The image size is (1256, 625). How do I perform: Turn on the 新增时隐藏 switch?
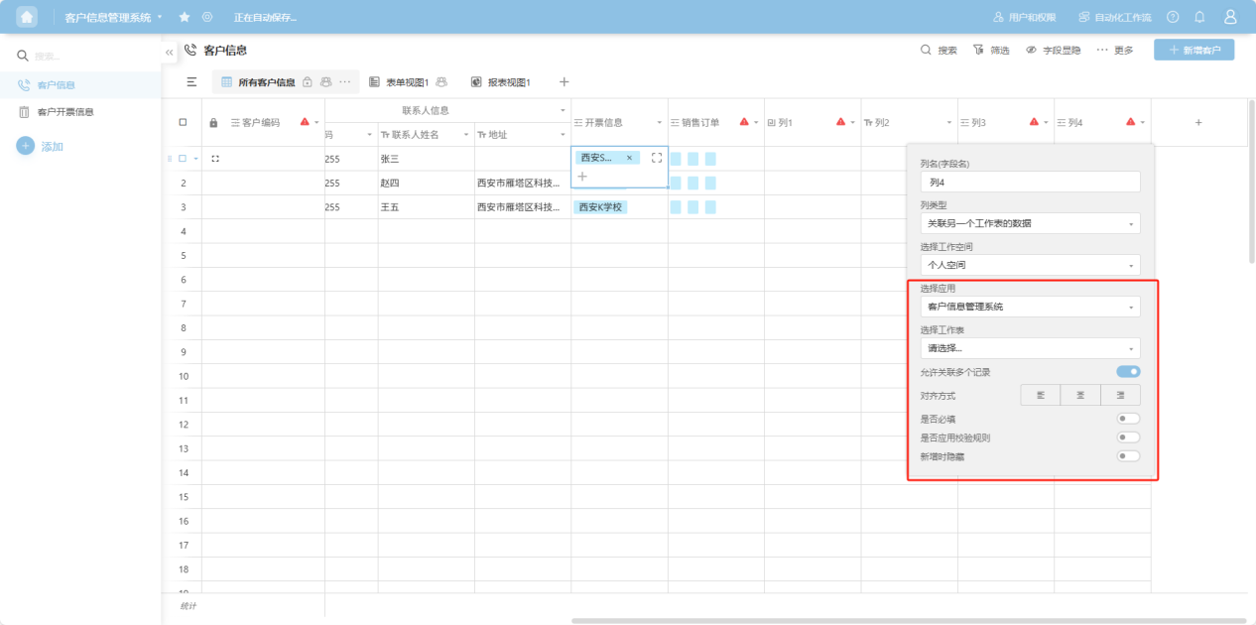point(1128,456)
